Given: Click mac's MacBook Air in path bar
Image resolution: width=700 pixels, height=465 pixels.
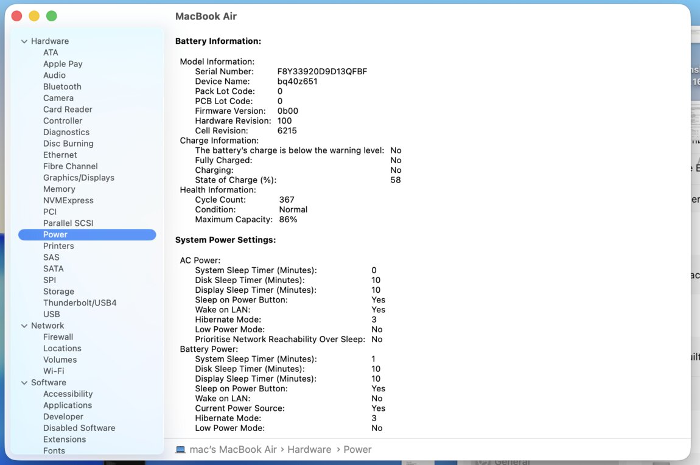Looking at the screenshot, I should 233,450.
